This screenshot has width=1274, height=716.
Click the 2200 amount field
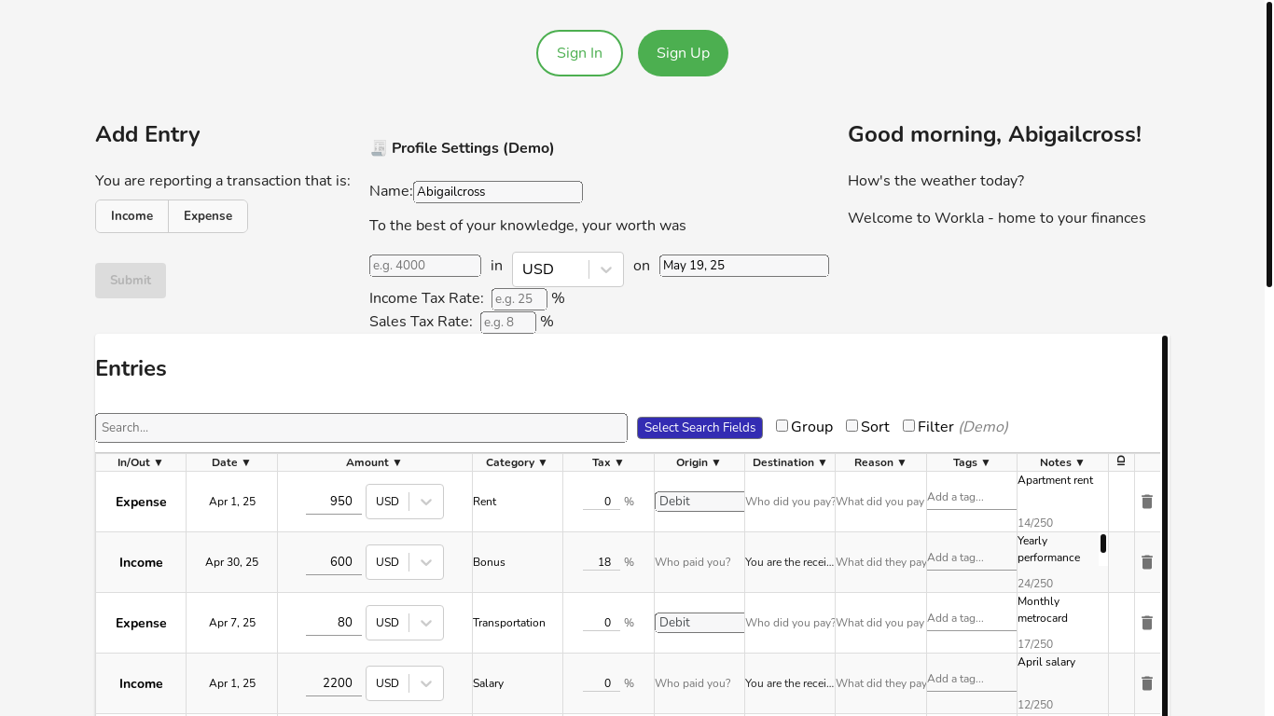[x=334, y=683]
